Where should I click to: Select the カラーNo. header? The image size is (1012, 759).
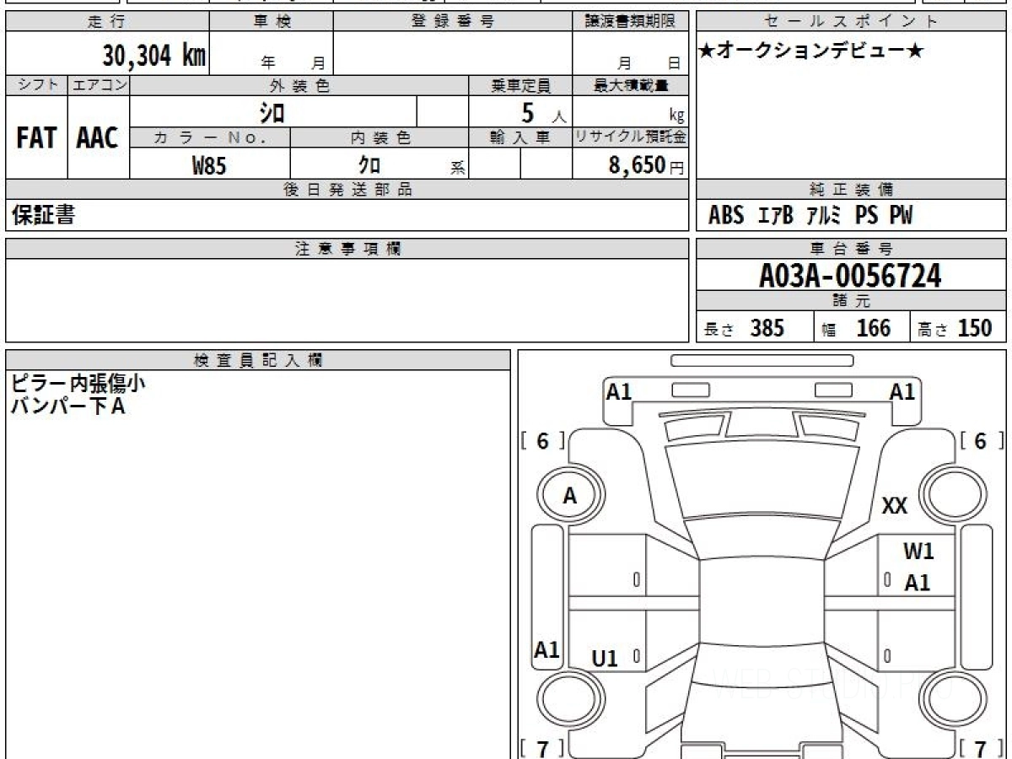(x=210, y=137)
